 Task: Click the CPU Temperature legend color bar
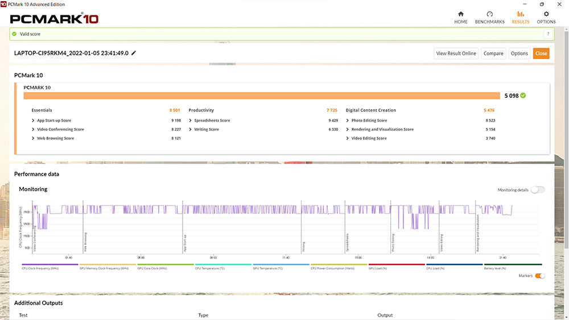point(223,264)
